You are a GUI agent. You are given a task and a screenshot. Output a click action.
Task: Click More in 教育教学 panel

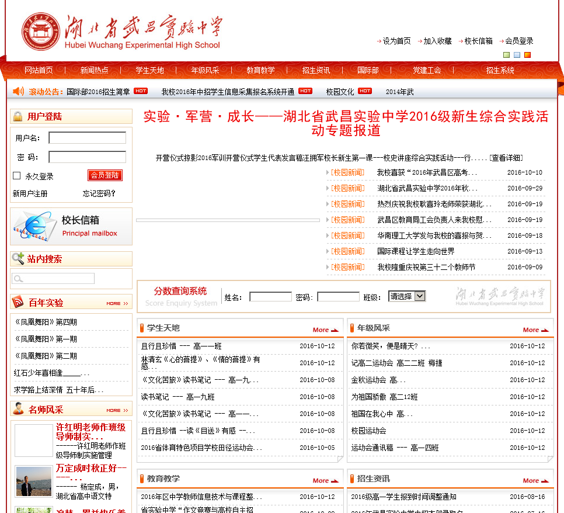tap(326, 481)
